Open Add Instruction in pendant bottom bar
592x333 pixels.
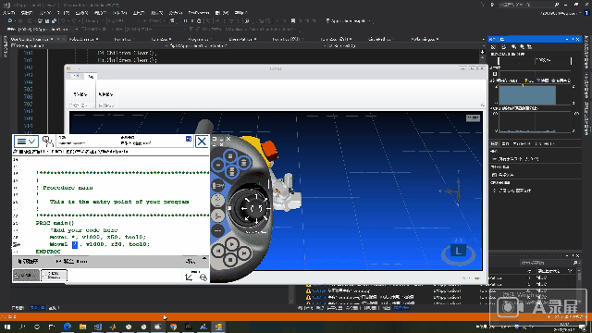[28, 261]
